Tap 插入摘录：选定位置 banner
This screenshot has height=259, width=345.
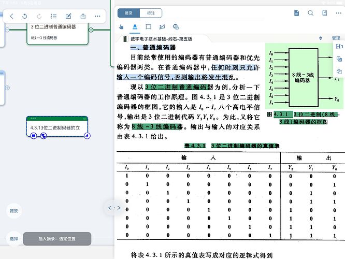click(x=57, y=239)
